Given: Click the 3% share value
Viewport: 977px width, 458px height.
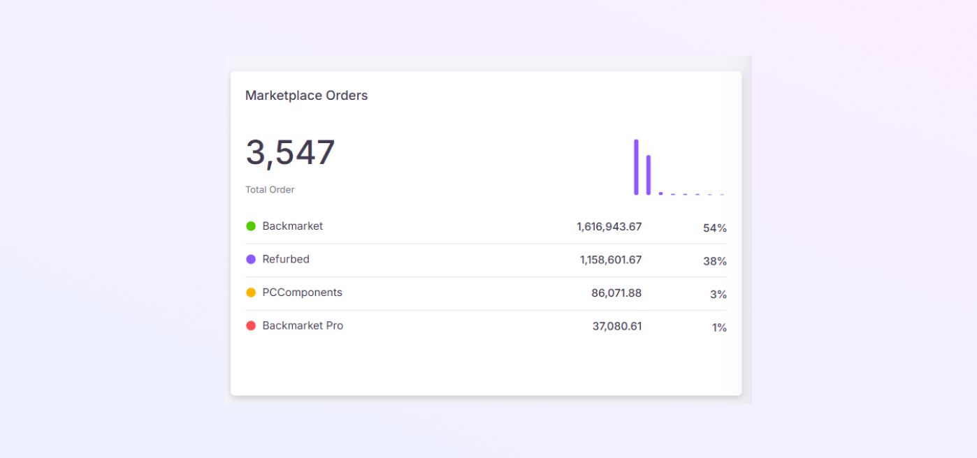Looking at the screenshot, I should coord(718,295).
